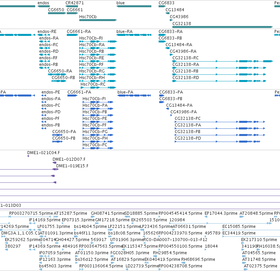Click the Hsc70Cb gene span label

tap(88, 16)
